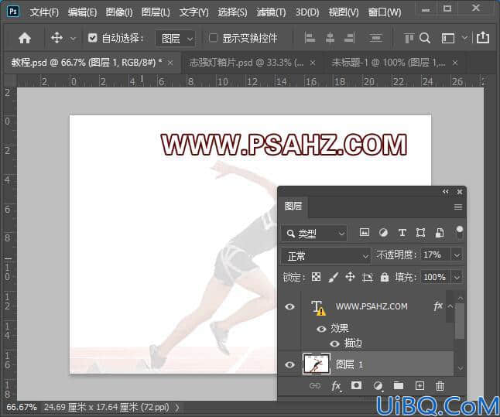Filter layers by adjustment layer icon

click(383, 233)
